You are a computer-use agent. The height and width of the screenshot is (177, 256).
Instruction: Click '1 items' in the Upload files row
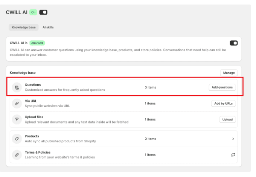click(150, 119)
